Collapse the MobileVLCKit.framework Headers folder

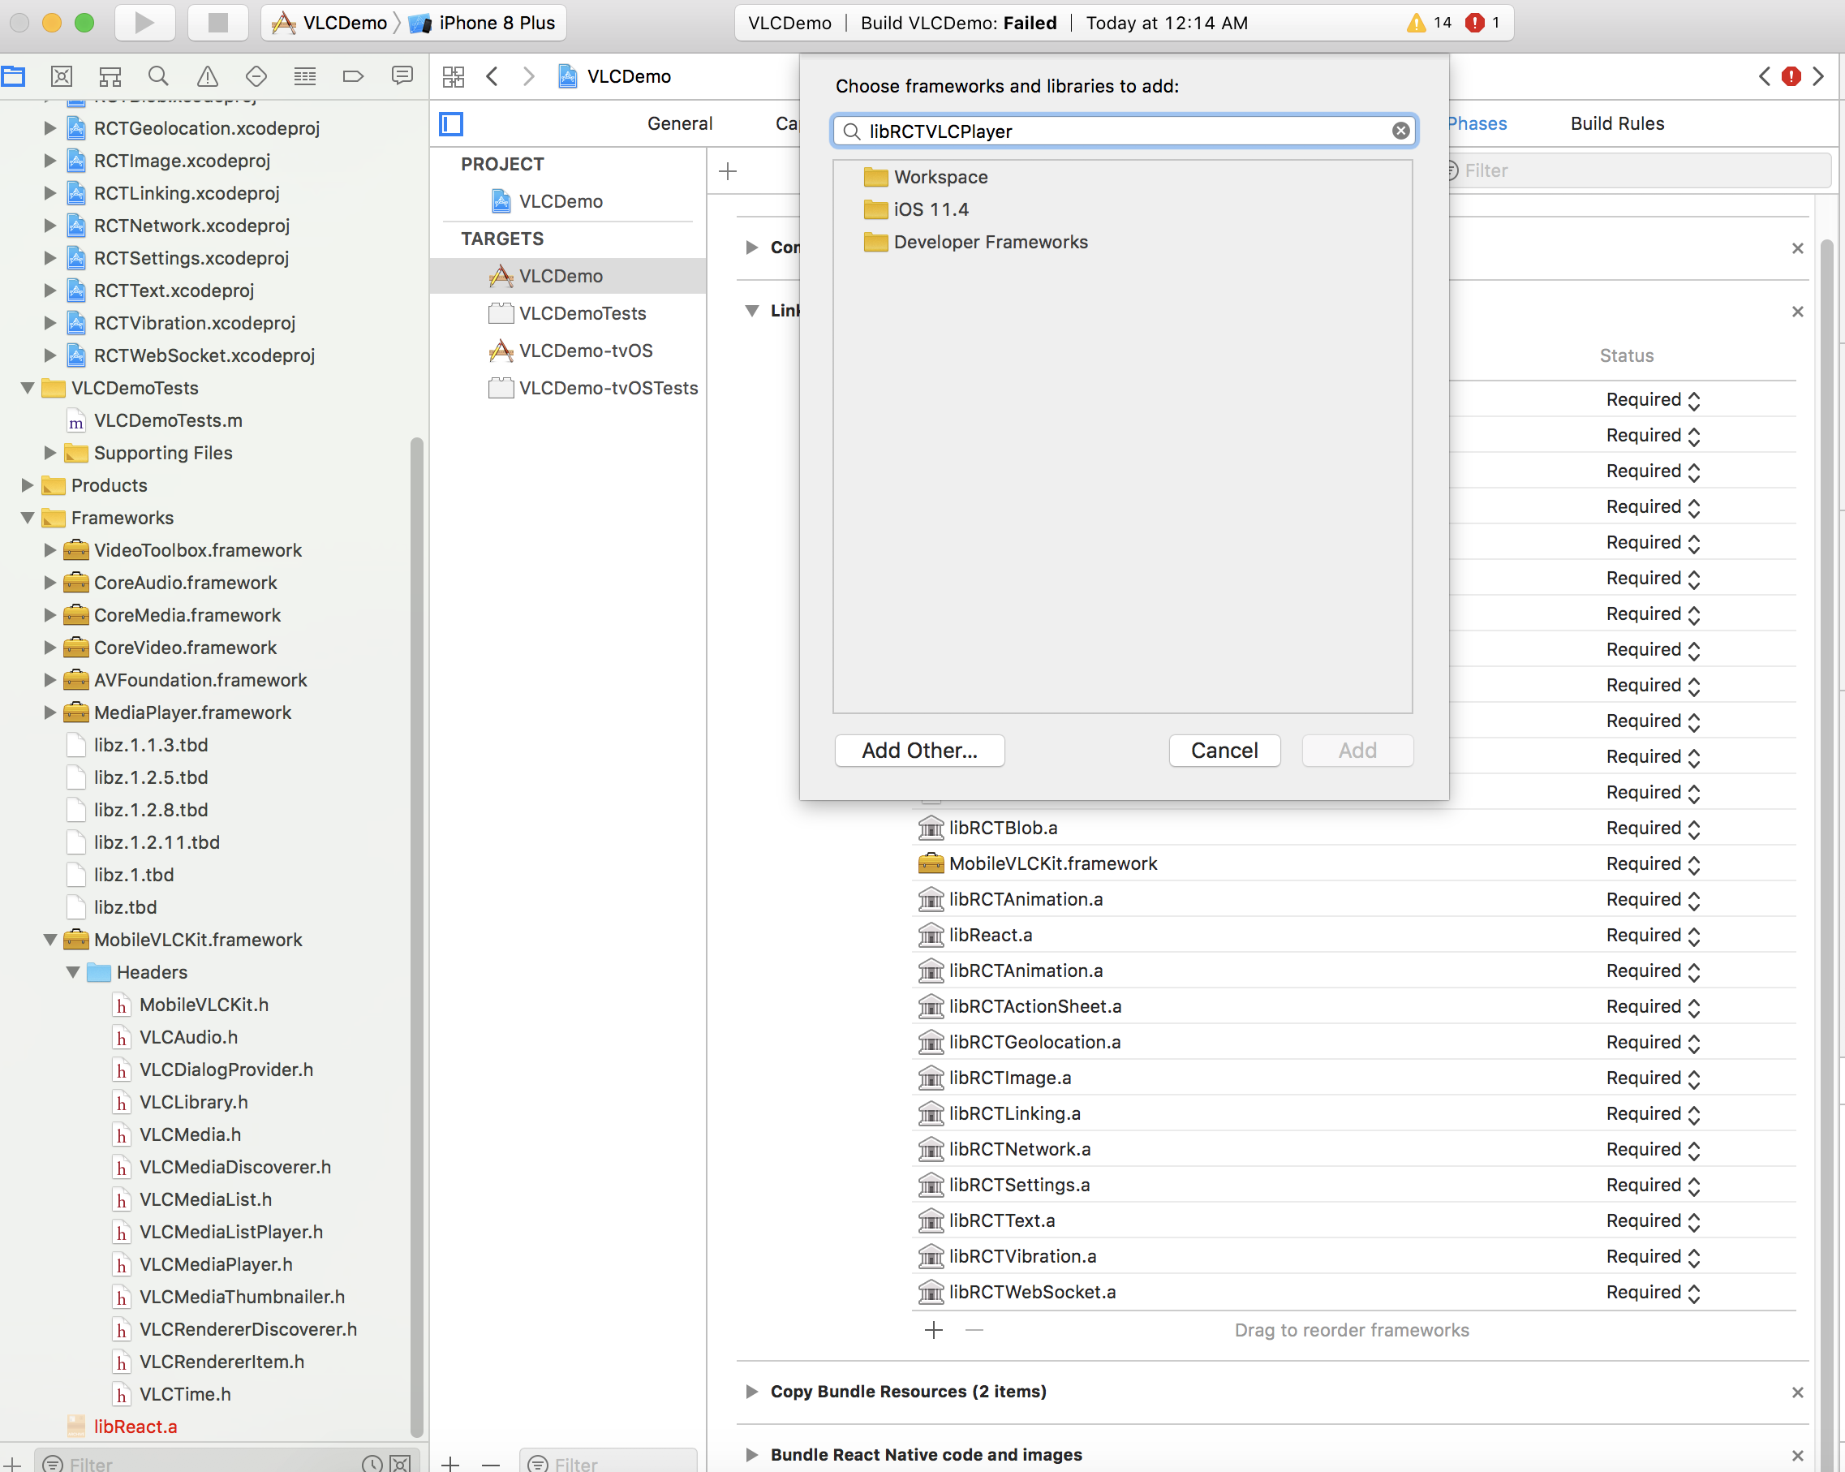coord(73,972)
